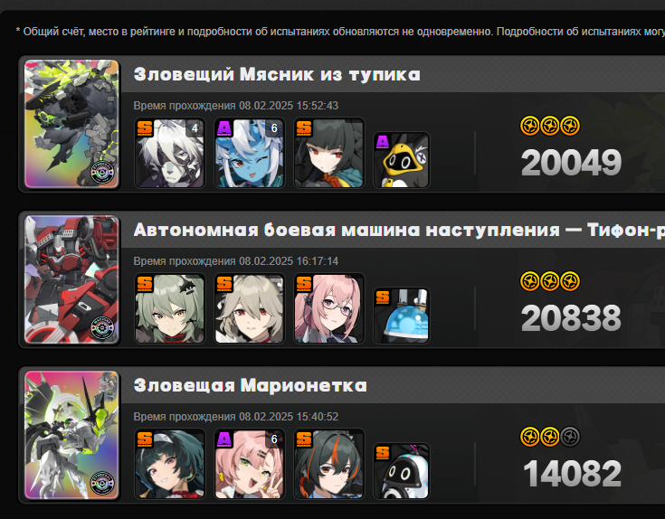The height and width of the screenshot is (519, 665).
Task: Open the Тифон red mech boss card
Action: pyautogui.click(x=71, y=279)
